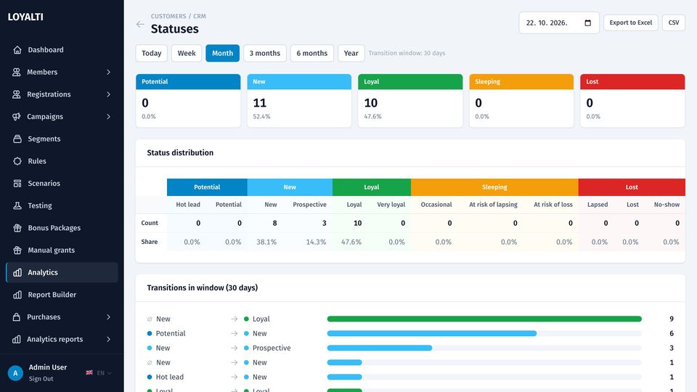
Task: Open the Dashboard menu item
Action: click(62, 50)
